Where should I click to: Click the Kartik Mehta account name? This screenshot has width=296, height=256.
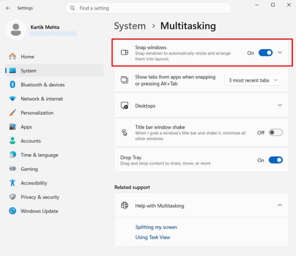(x=45, y=27)
